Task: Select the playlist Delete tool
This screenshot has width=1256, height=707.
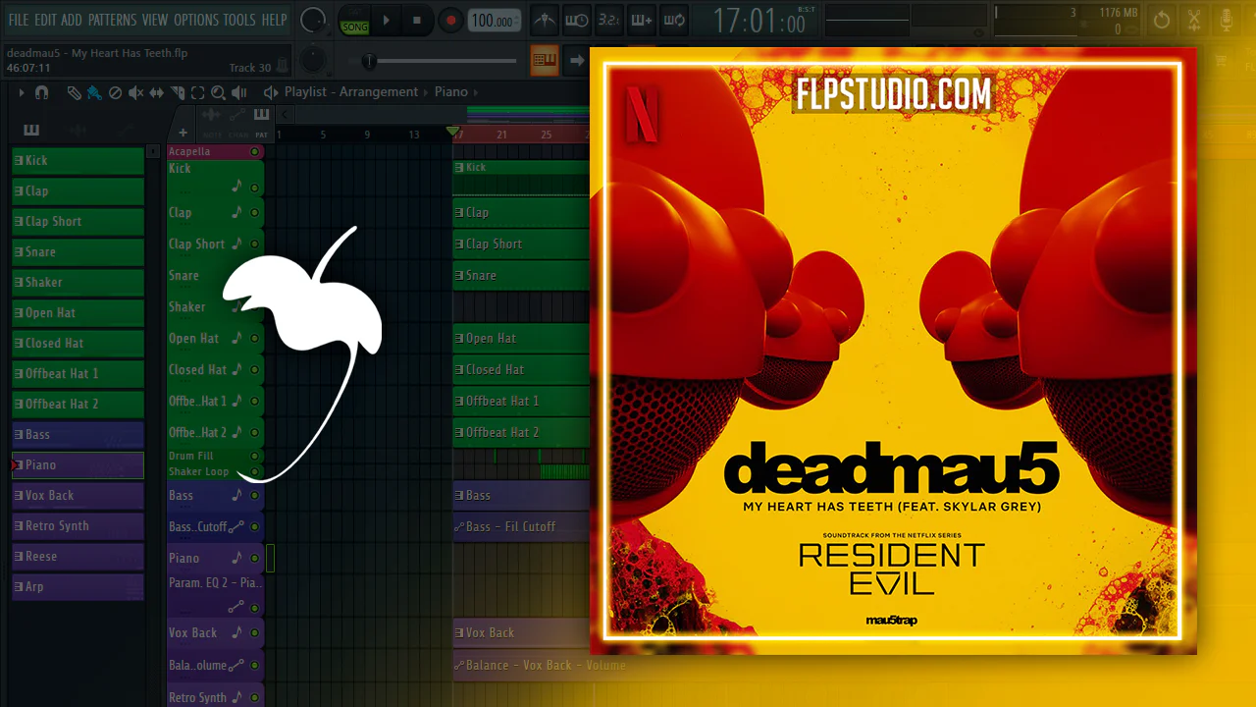Action: tap(115, 92)
